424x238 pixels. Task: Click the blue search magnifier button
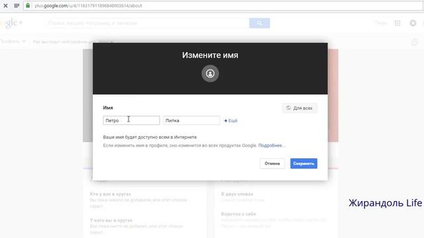[259, 23]
